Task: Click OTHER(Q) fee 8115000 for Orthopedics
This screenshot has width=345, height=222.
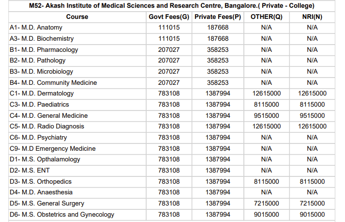Action: point(266,181)
